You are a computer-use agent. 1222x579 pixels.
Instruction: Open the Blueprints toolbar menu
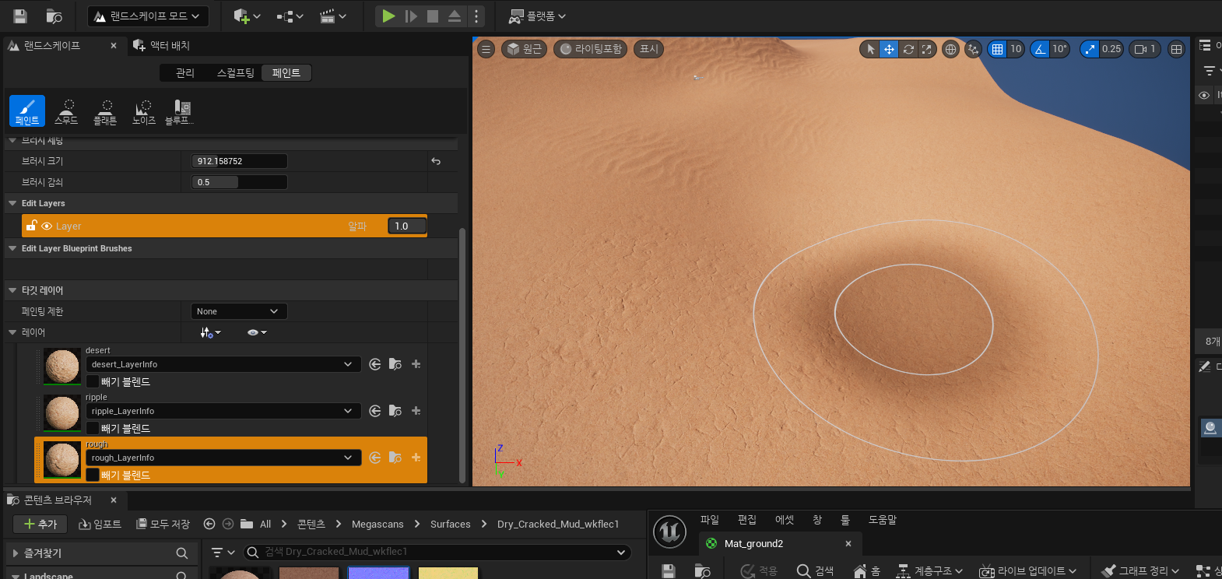pos(290,16)
